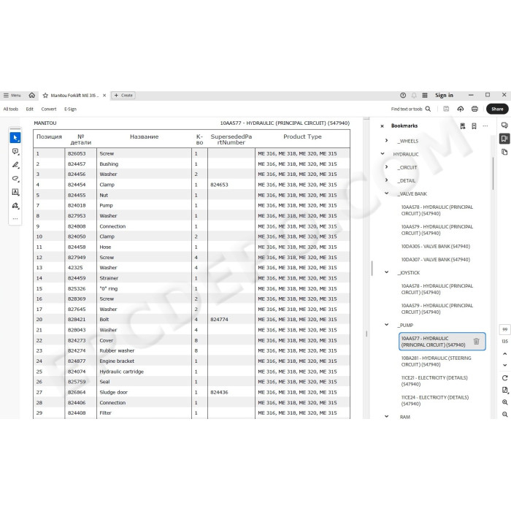Open the Convert menu item

pyautogui.click(x=49, y=109)
